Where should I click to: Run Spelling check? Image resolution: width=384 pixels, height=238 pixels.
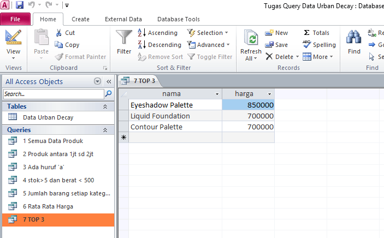tap(319, 45)
